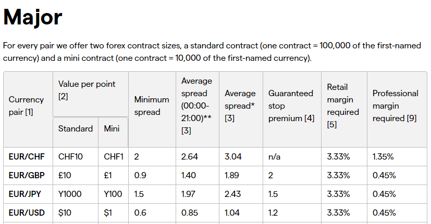Click the Guaranteed stop premium [4] header

pyautogui.click(x=291, y=106)
